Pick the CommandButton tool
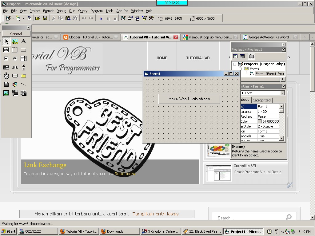 tap(23, 50)
